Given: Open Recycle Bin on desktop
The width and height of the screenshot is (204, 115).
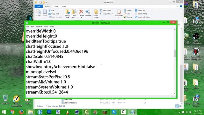Looking at the screenshot, I should pyautogui.click(x=5, y=100).
